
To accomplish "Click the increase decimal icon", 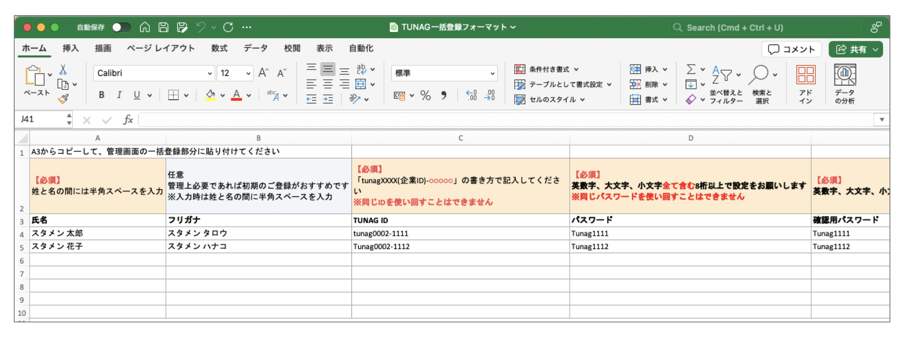I will click(x=472, y=95).
